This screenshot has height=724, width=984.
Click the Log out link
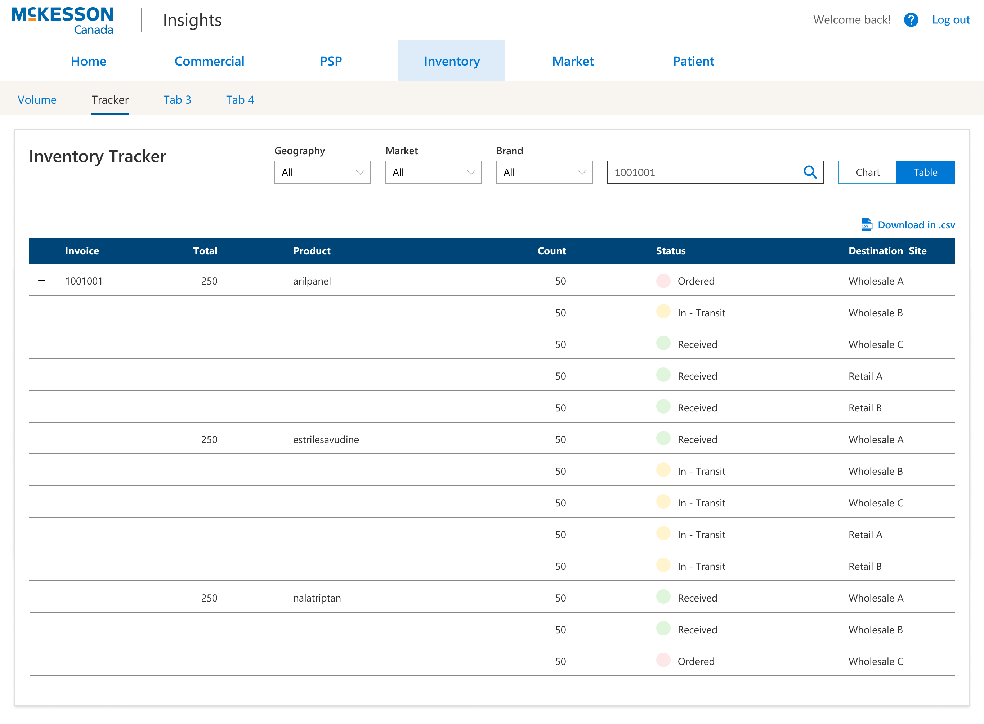(x=951, y=20)
